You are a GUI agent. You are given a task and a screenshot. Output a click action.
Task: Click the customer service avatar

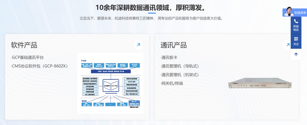point(289,12)
